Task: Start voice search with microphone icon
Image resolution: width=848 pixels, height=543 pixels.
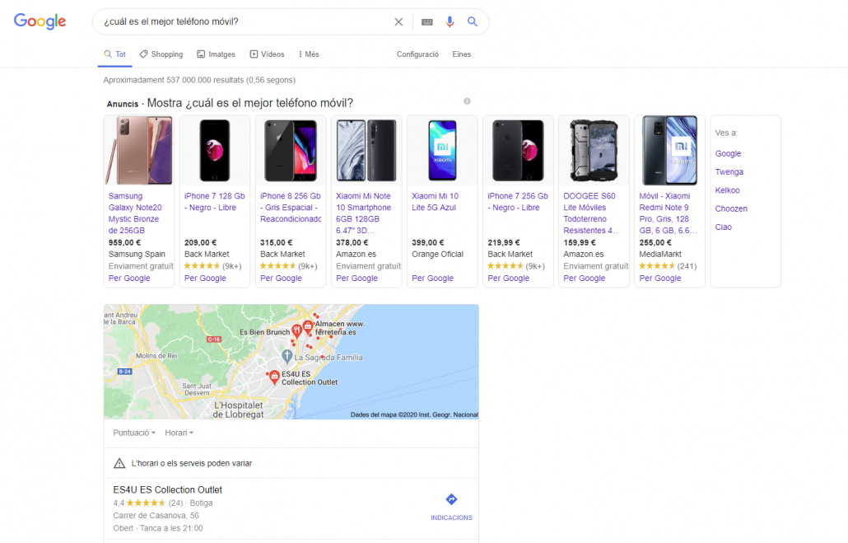Action: (450, 21)
